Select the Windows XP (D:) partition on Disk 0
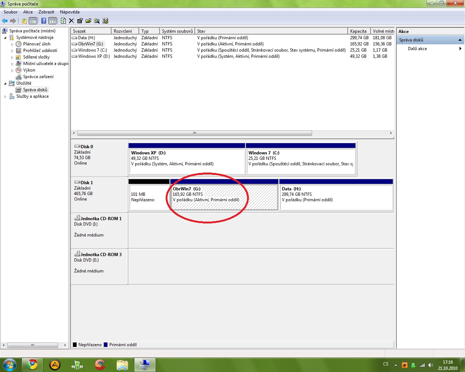465x372 pixels. click(x=187, y=159)
